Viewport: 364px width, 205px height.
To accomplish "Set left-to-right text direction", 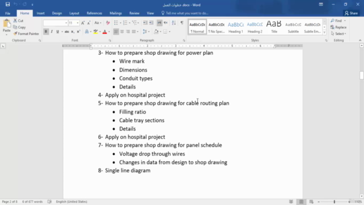I will point(159,23).
